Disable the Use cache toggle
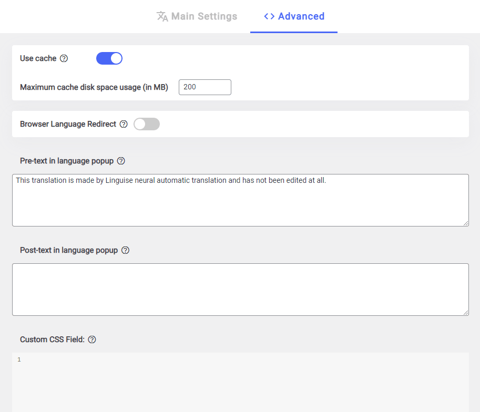 coord(109,58)
